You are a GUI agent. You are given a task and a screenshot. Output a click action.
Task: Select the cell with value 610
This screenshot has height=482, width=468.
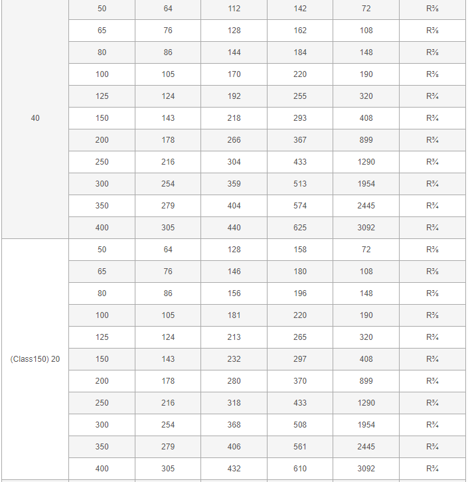point(300,469)
